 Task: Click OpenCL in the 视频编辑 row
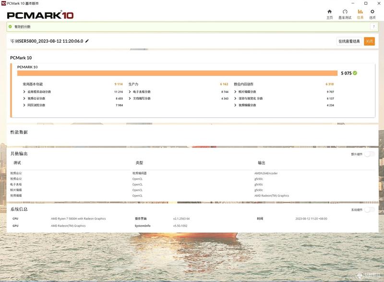137,196
